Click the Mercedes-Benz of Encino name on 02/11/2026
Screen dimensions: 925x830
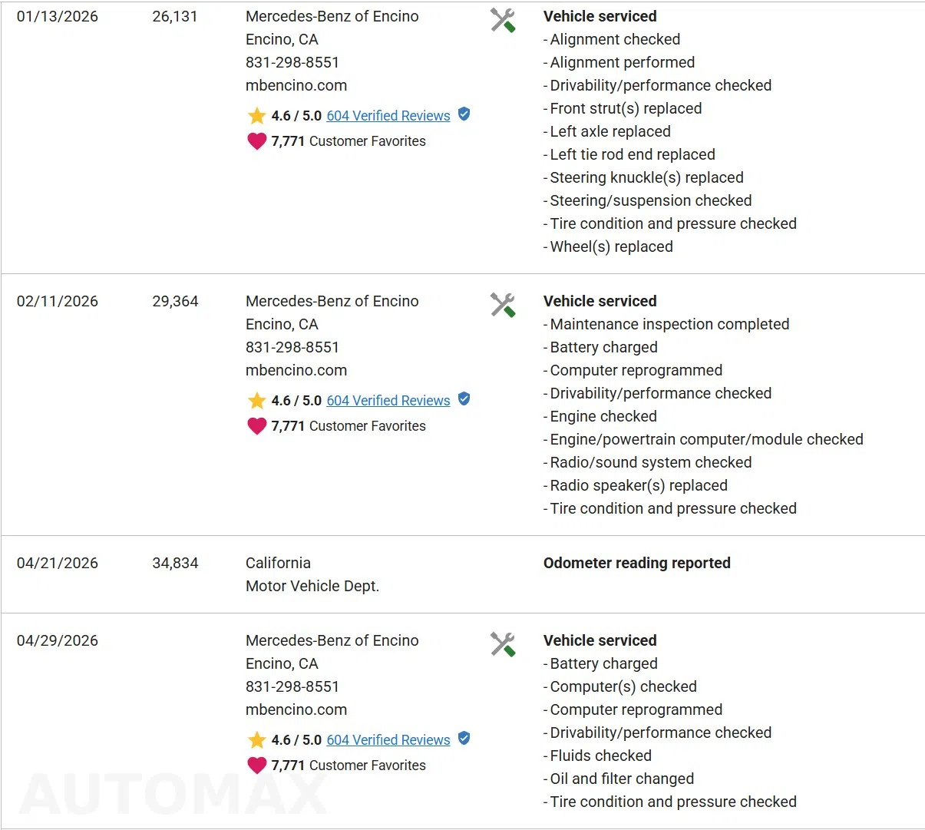(x=332, y=301)
